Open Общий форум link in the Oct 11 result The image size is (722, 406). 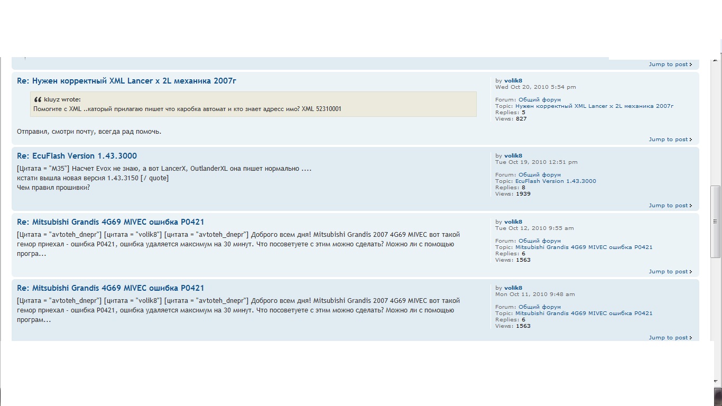point(539,307)
